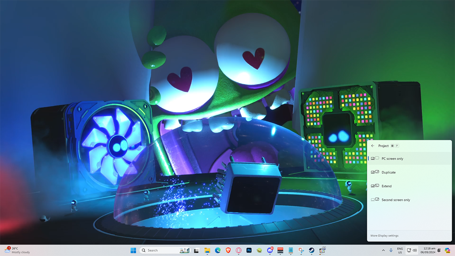Open Photoshop from the taskbar
This screenshot has width=455, height=256.
[249, 250]
